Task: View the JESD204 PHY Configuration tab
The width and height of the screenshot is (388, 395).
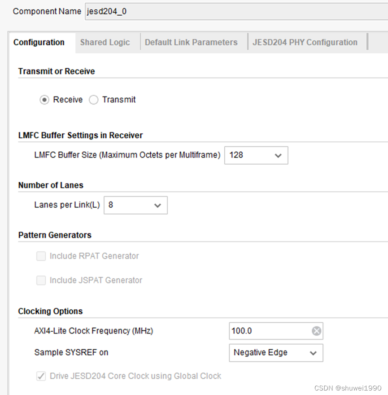Action: point(305,42)
